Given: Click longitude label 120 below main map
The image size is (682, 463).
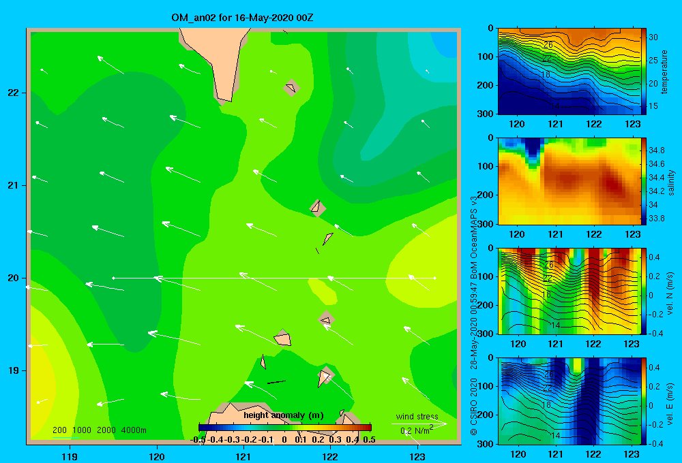Looking at the screenshot, I should coord(157,456).
